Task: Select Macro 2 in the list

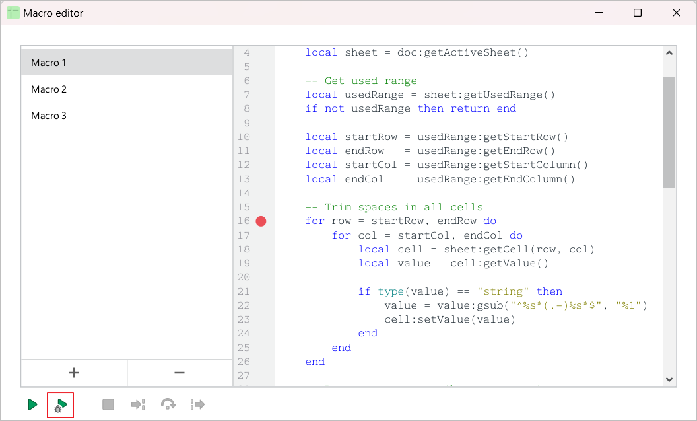Action: [x=127, y=89]
